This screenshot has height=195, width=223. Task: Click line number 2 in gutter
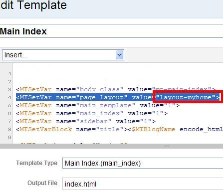click(x=10, y=82)
